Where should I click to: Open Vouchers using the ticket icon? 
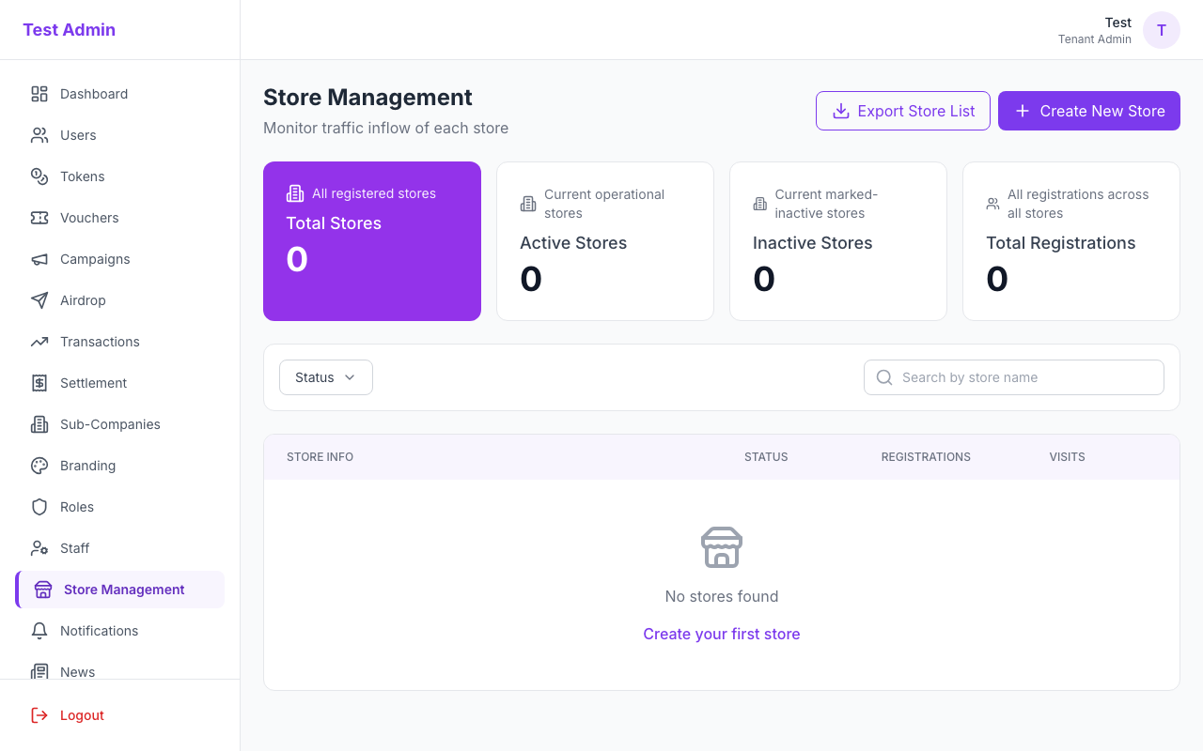39,218
